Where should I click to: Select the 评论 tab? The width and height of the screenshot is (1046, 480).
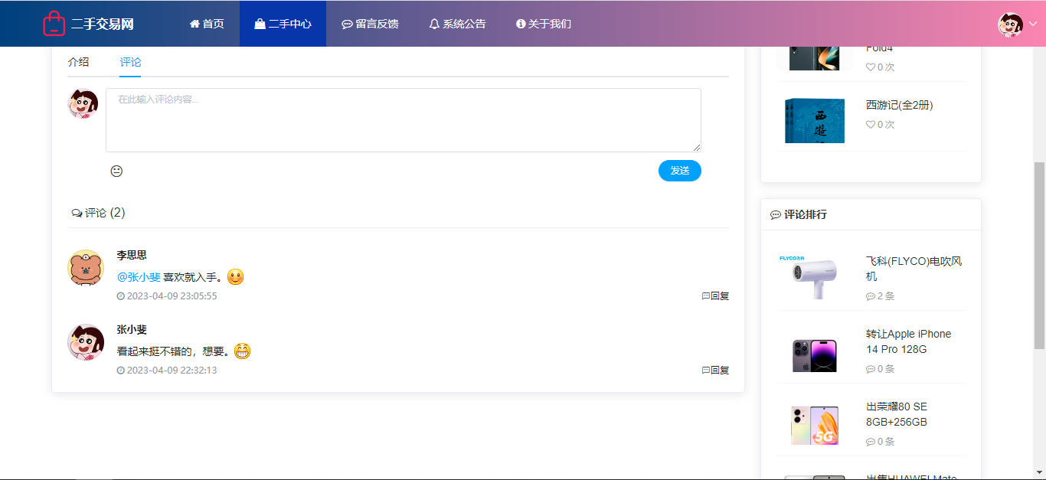pos(130,62)
